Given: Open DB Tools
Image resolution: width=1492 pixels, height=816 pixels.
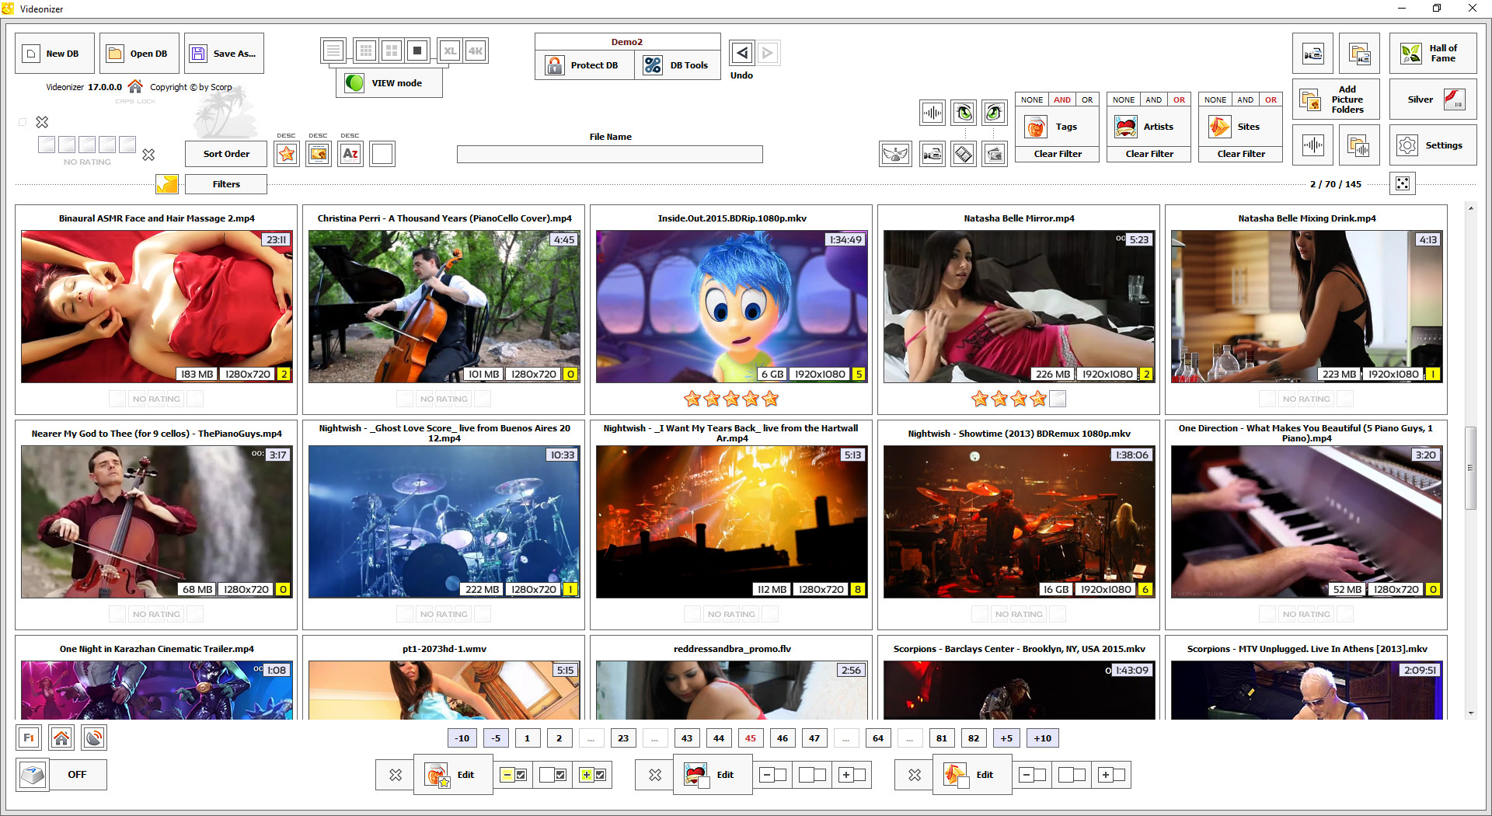Looking at the screenshot, I should pos(678,65).
